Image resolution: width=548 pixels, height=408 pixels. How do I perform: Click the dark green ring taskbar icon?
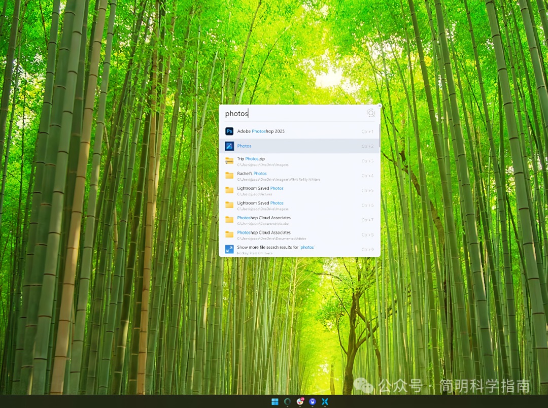(287, 402)
